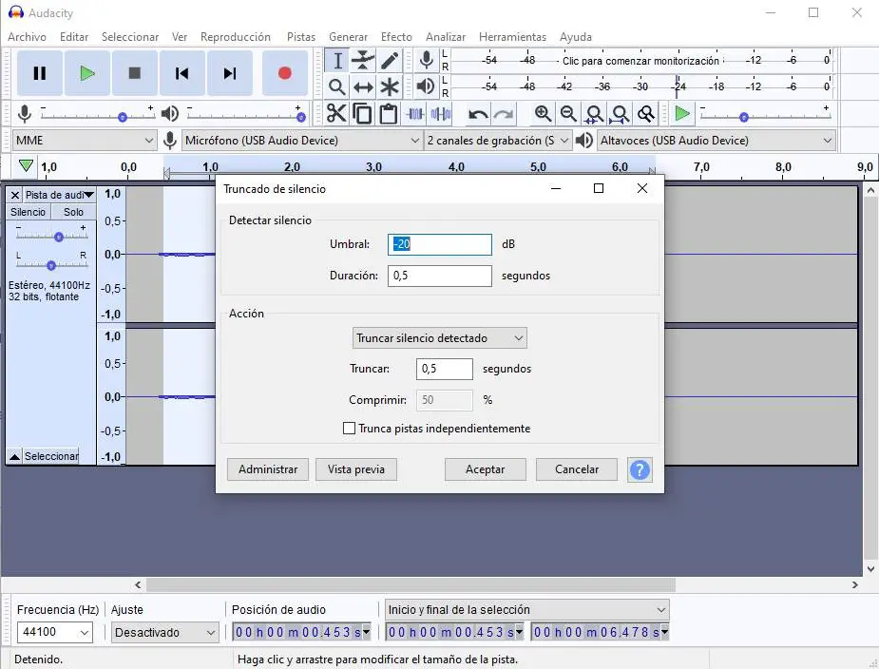The width and height of the screenshot is (879, 669).
Task: Select the Draw pencil tool
Action: tap(390, 61)
